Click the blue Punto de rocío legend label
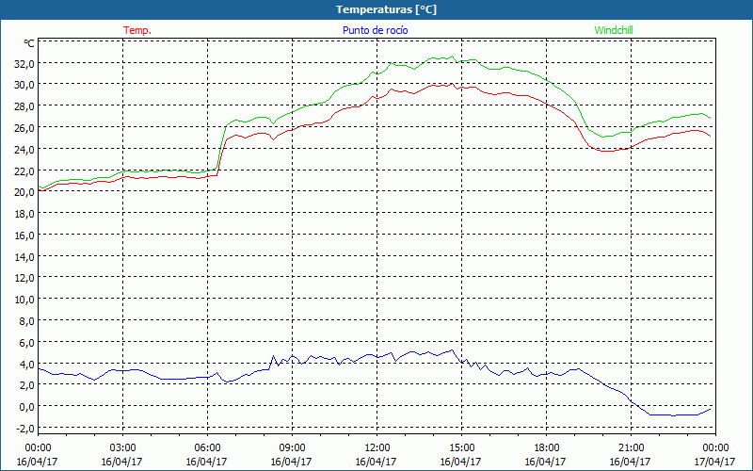753x471 pixels. coord(375,30)
